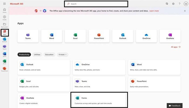
Task: Switch to the Utilities filter tab
Action: pyautogui.click(x=37, y=55)
